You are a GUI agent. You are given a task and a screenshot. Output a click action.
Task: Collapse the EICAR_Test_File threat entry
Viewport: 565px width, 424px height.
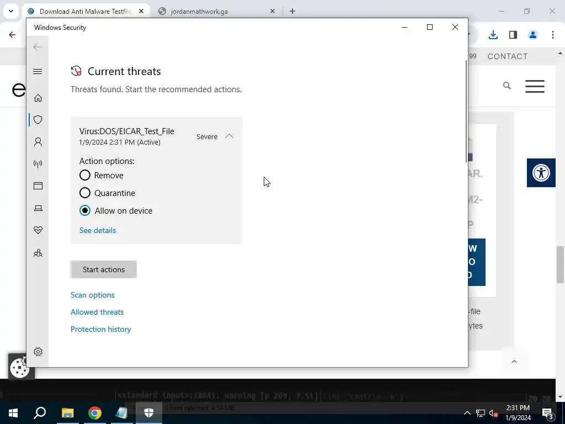pyautogui.click(x=229, y=136)
